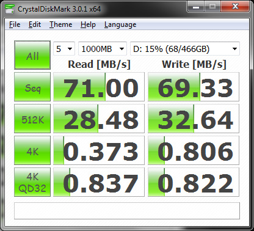
Task: Click the Seq write result 69.33
Action: pyautogui.click(x=194, y=87)
